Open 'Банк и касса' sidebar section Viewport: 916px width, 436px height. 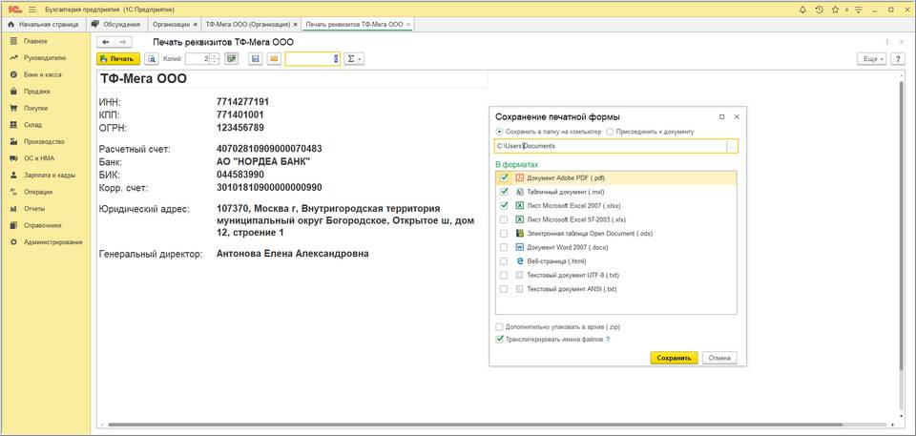coord(43,73)
